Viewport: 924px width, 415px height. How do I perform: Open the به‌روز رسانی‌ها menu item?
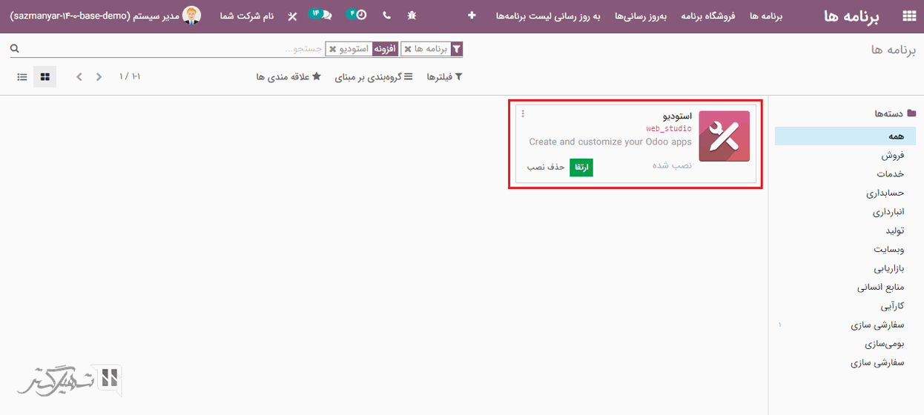641,16
